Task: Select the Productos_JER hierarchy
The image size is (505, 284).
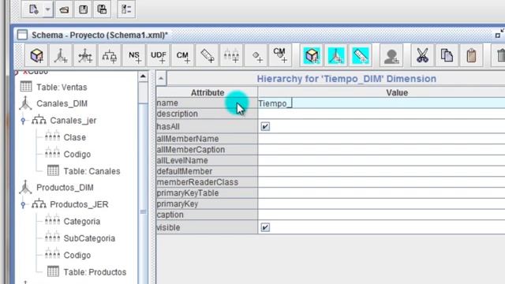Action: click(79, 204)
